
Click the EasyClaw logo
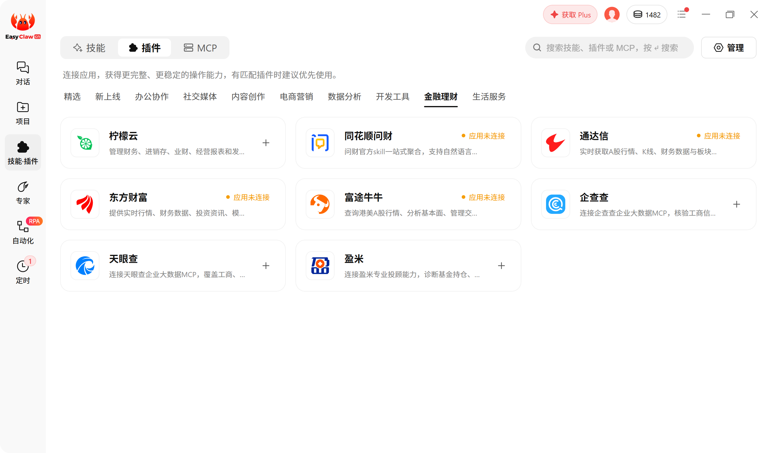tap(23, 26)
